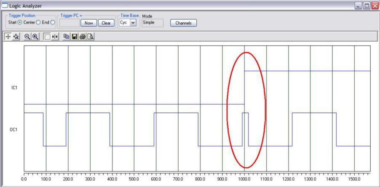This screenshot has width=380, height=187.
Task: Select Center trigger position radio button
Action: coord(38,22)
